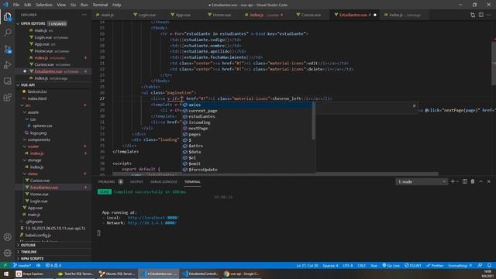Screen dimensions: 496x279
Task: Click the feedback icon in status bar
Action: pyautogui.click(x=480, y=265)
